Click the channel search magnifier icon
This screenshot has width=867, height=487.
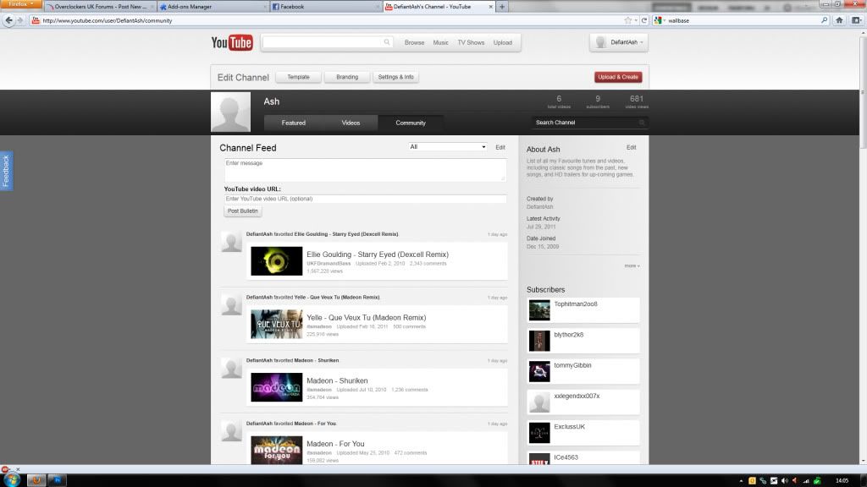pos(642,123)
